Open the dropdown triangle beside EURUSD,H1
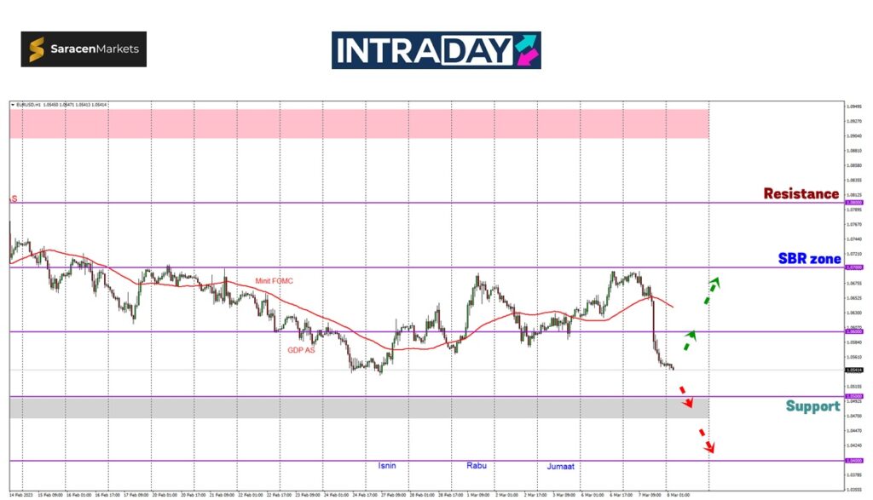Viewport: 873px width, 500px height. pos(12,105)
